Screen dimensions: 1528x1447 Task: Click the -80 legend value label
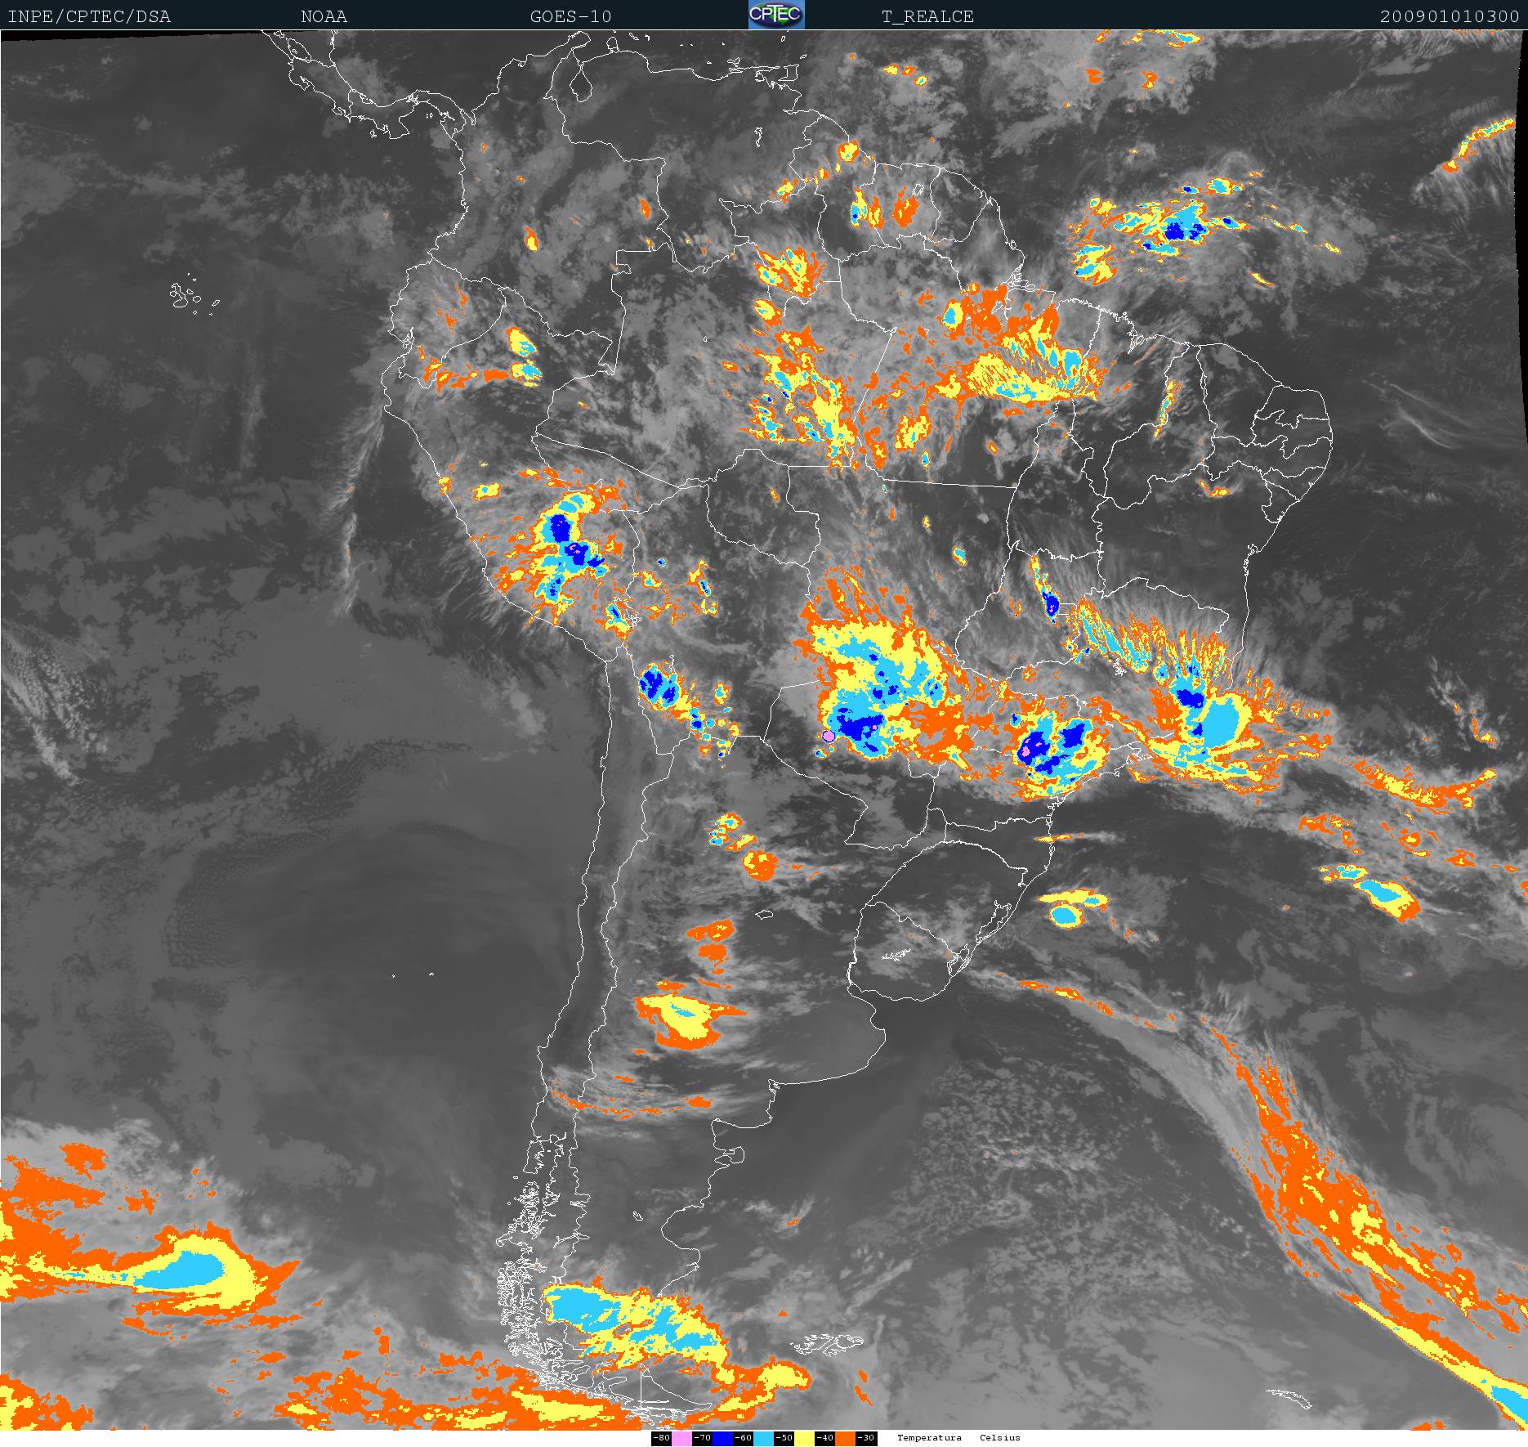pos(661,1438)
